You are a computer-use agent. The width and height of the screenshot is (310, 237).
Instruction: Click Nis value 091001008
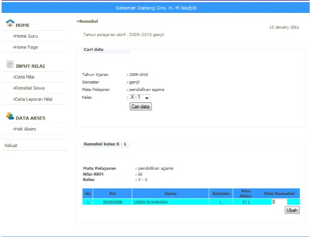113,202
